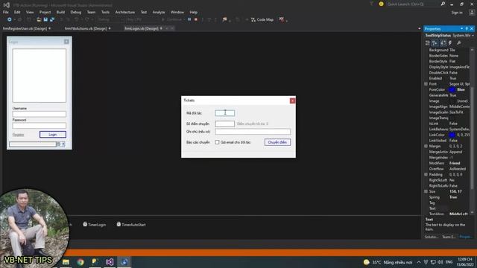The image size is (477, 268).
Task: Click the ENG language indicator in taskbar
Action: pos(449,262)
